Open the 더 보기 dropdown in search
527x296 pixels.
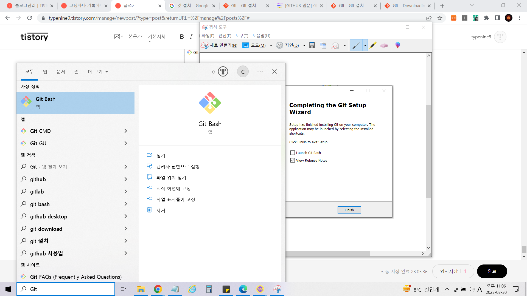click(98, 72)
